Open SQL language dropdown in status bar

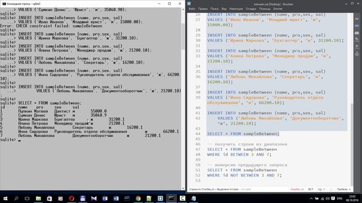pos(321,189)
